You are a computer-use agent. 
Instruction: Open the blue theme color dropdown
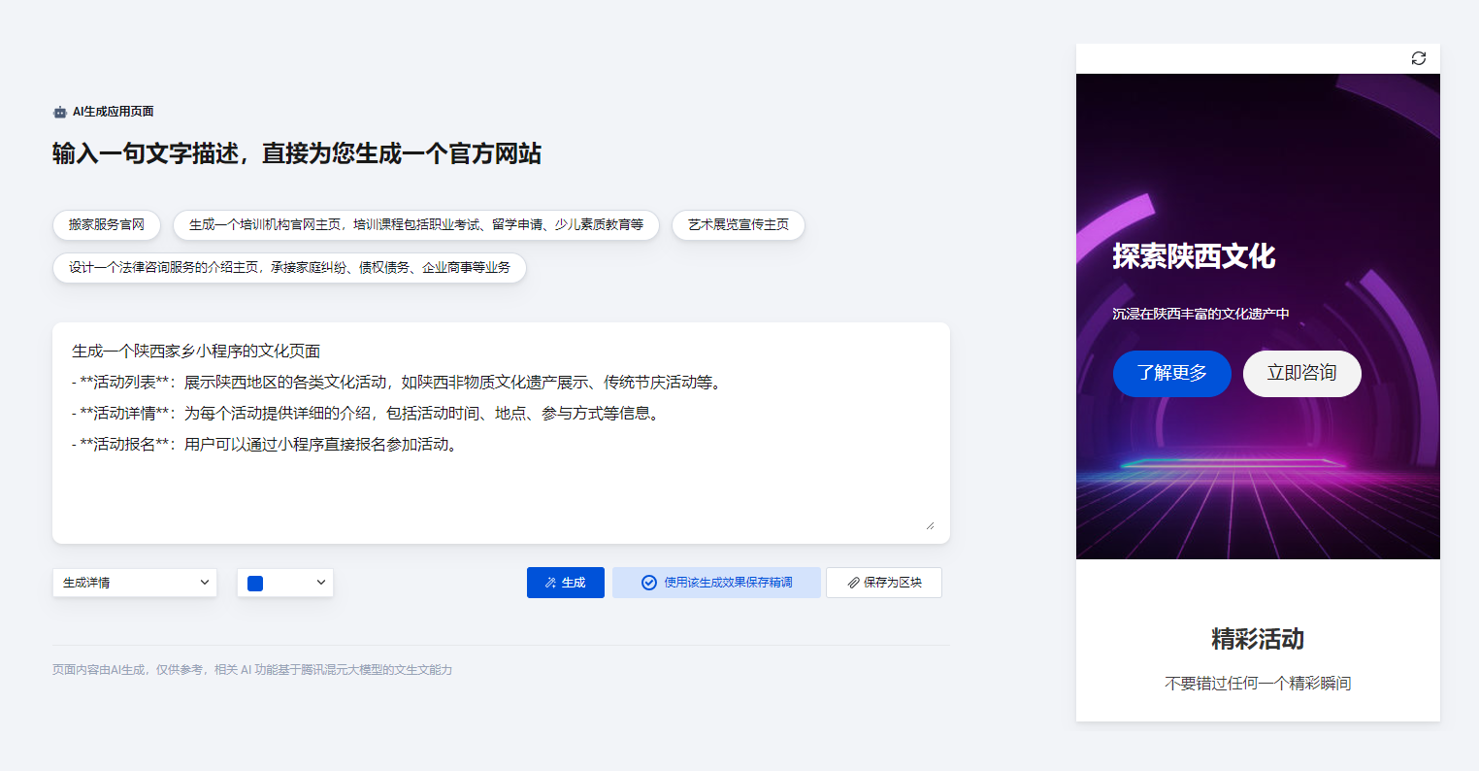coord(285,583)
